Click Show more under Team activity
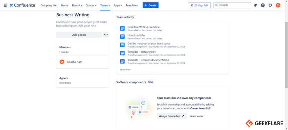Image resolution: width=288 pixels, height=130 pixels. [125, 70]
